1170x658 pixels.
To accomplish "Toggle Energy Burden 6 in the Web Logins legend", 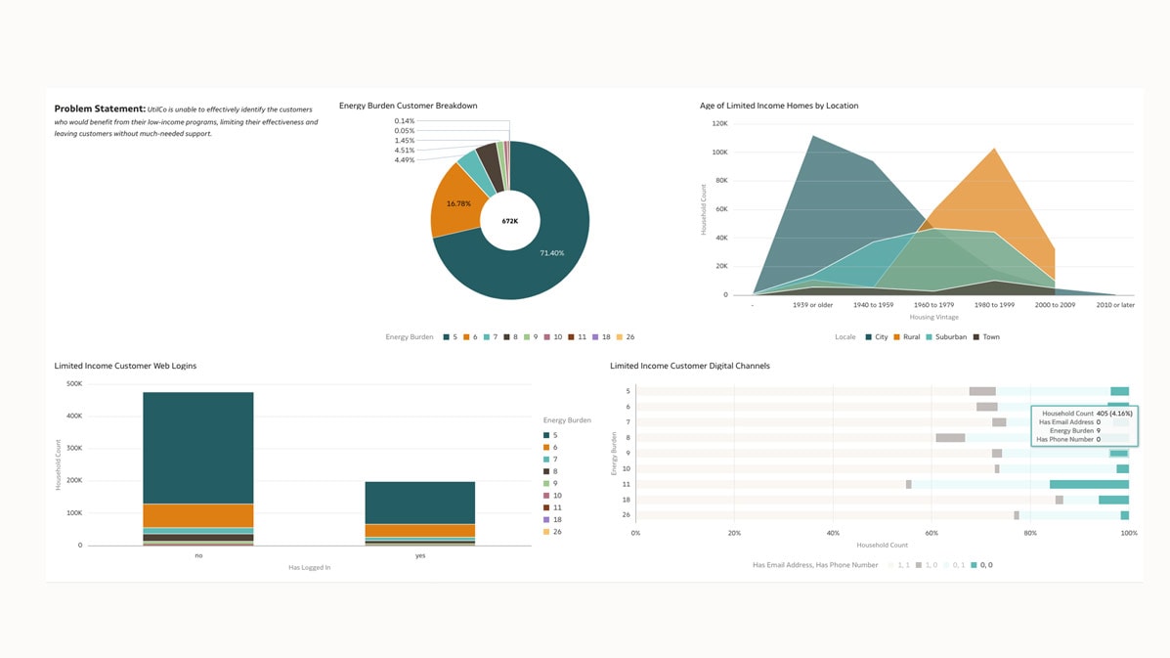I will 551,448.
